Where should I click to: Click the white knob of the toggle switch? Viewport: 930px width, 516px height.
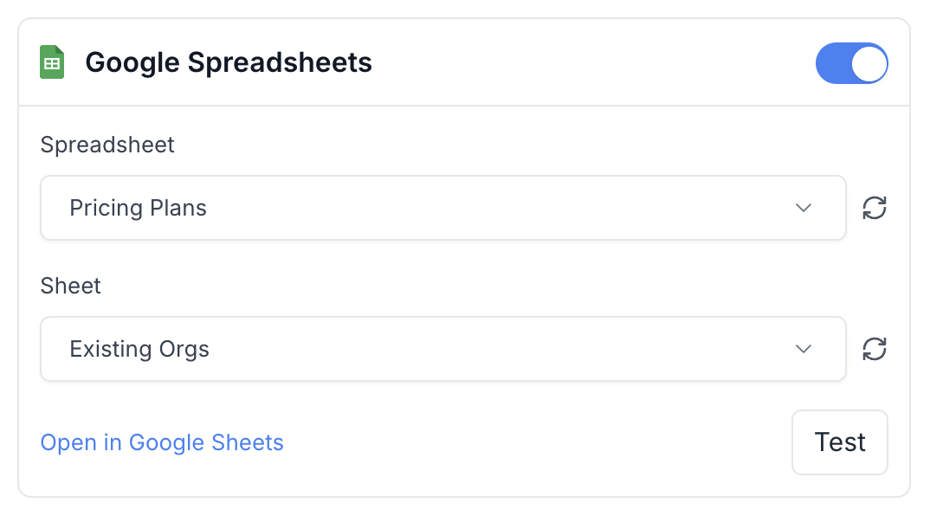tap(869, 63)
